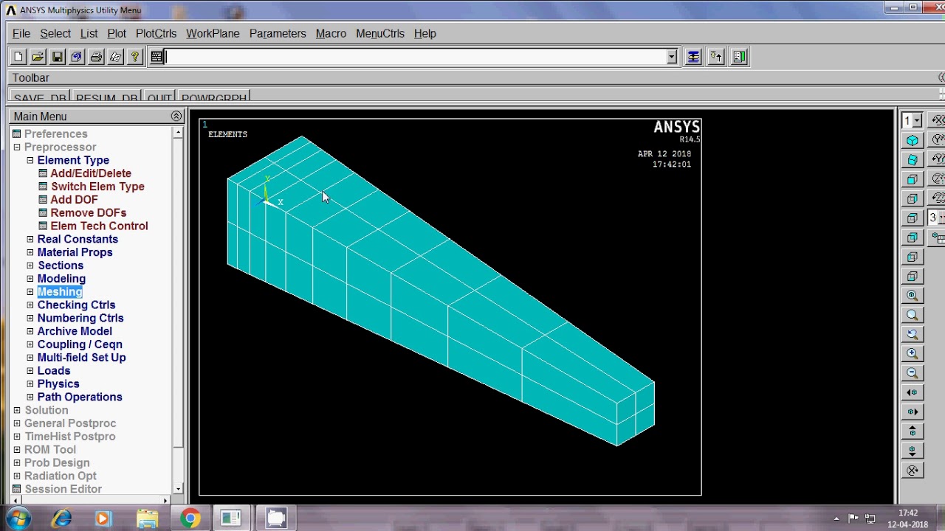Click in the command input field
This screenshot has height=531, width=945.
pos(416,57)
